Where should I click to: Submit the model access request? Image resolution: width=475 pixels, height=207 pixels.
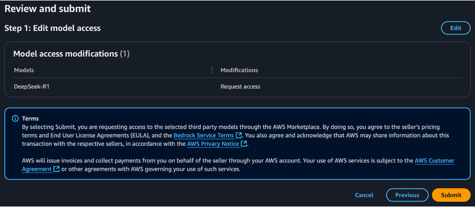pos(451,195)
